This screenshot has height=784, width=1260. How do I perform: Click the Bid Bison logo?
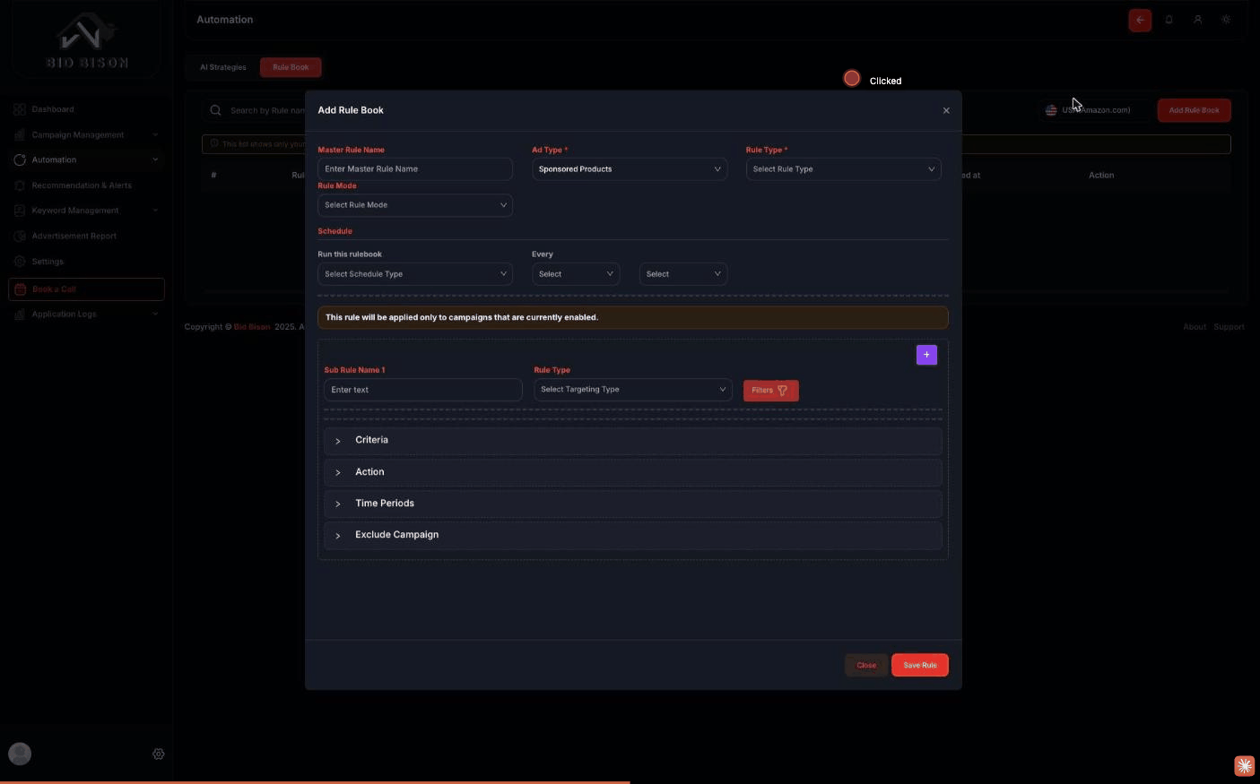[x=87, y=42]
